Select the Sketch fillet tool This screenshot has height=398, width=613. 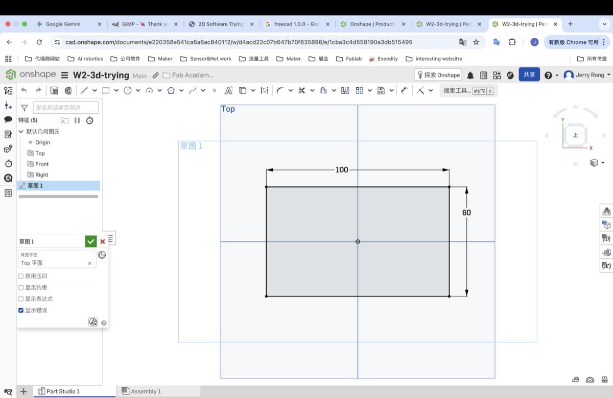280,90
